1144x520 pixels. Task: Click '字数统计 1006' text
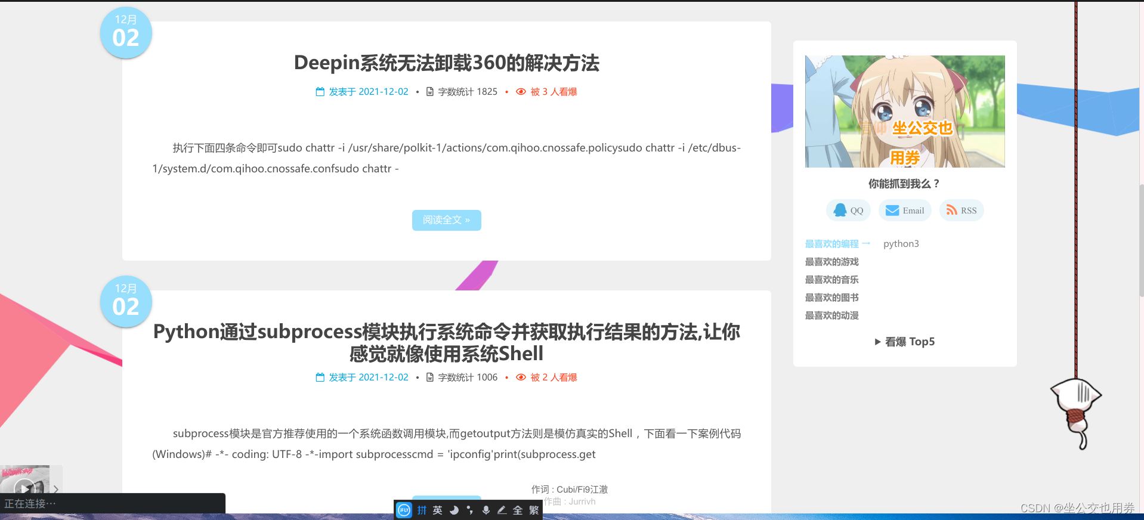468,377
